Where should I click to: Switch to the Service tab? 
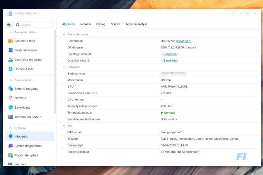point(116,24)
